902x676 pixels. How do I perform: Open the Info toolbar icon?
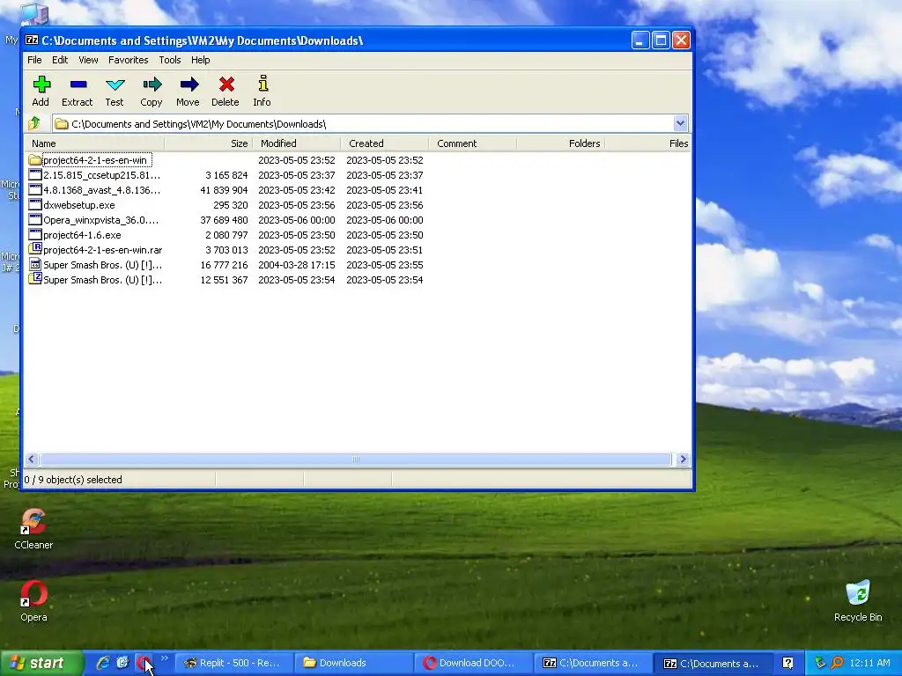click(262, 84)
